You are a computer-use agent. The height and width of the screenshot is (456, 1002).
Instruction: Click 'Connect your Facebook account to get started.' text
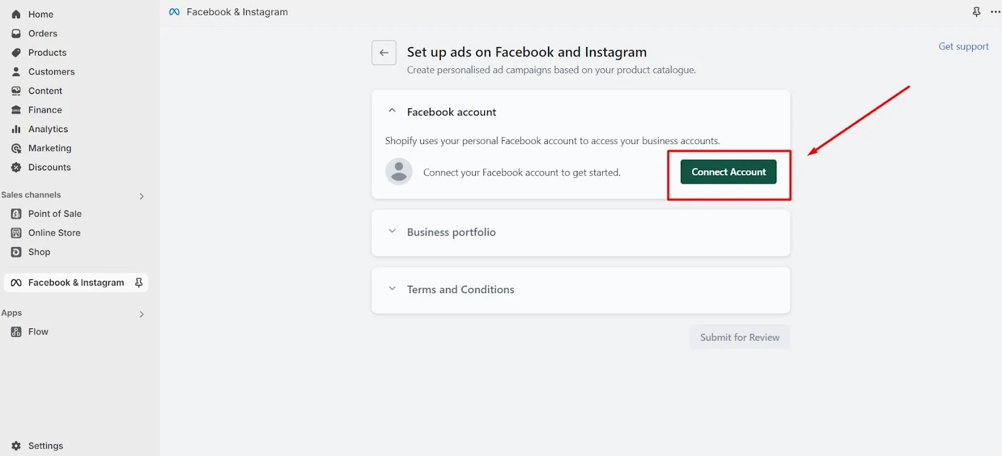point(522,173)
